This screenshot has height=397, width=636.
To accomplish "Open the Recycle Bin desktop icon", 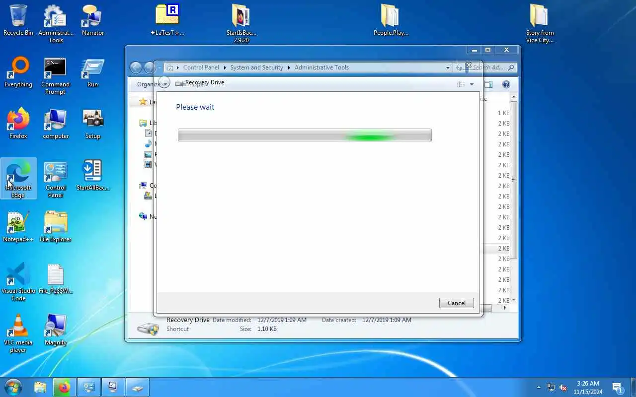I will point(18,20).
